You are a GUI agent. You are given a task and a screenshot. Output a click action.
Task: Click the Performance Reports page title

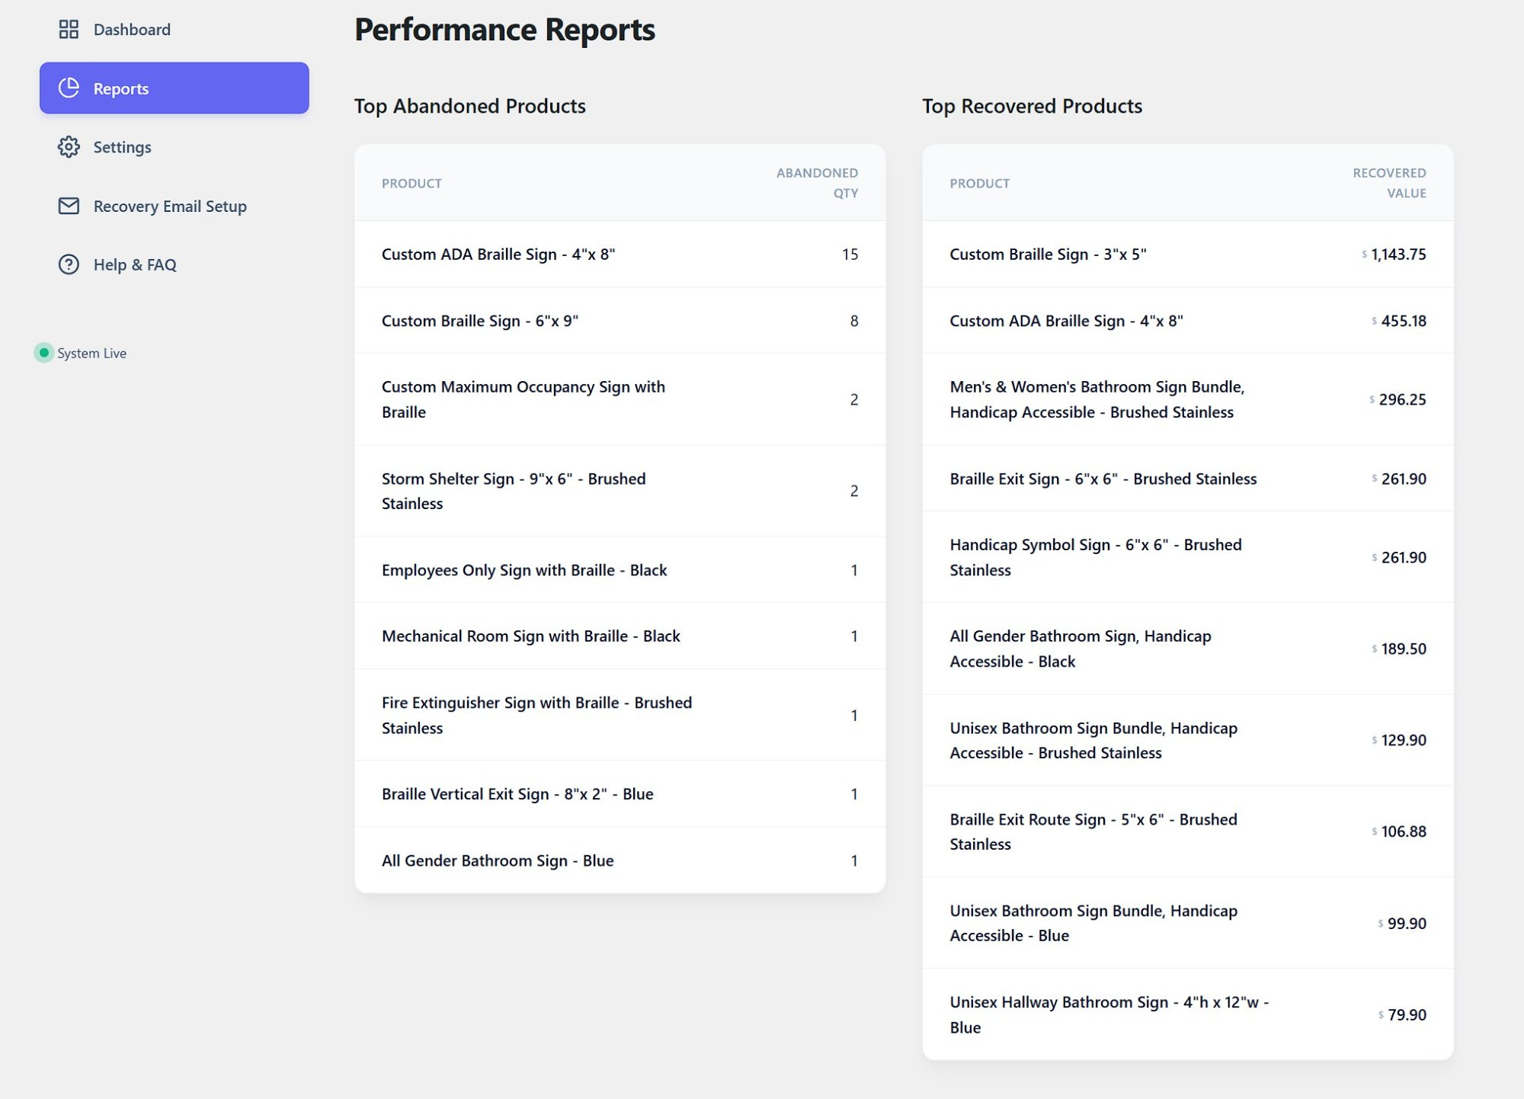pyautogui.click(x=504, y=30)
